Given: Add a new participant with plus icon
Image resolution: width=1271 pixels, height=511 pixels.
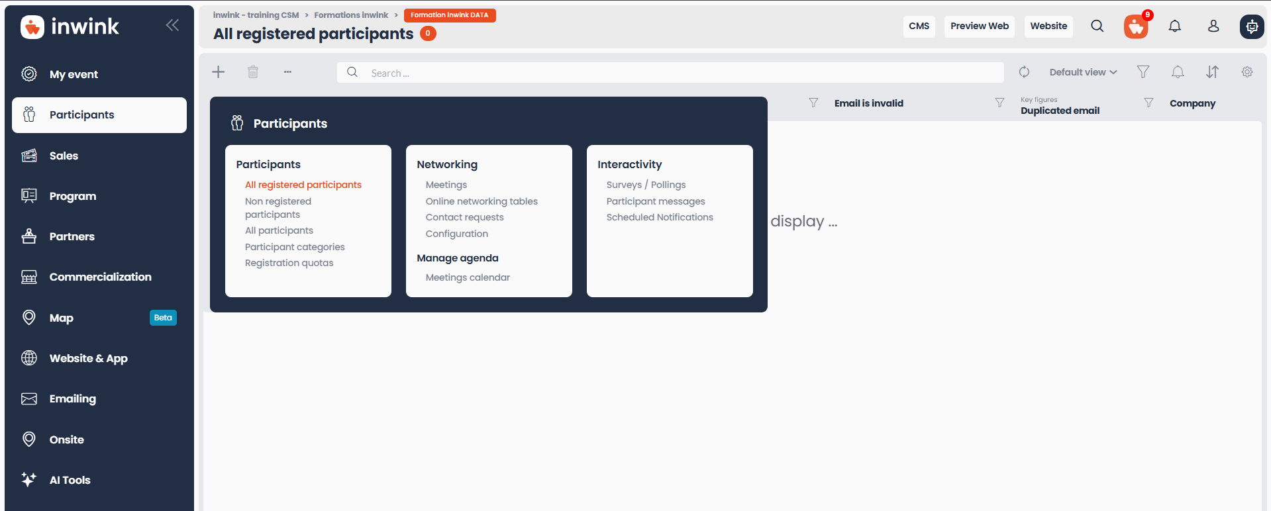Looking at the screenshot, I should 219,72.
